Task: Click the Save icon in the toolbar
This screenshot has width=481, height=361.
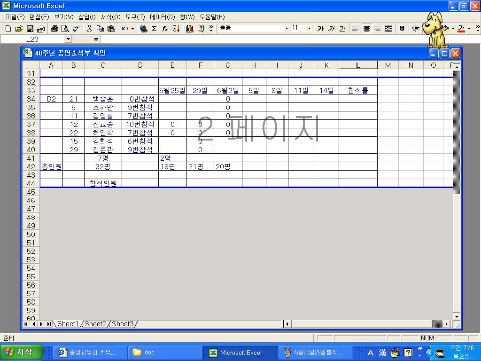Action: coord(30,29)
